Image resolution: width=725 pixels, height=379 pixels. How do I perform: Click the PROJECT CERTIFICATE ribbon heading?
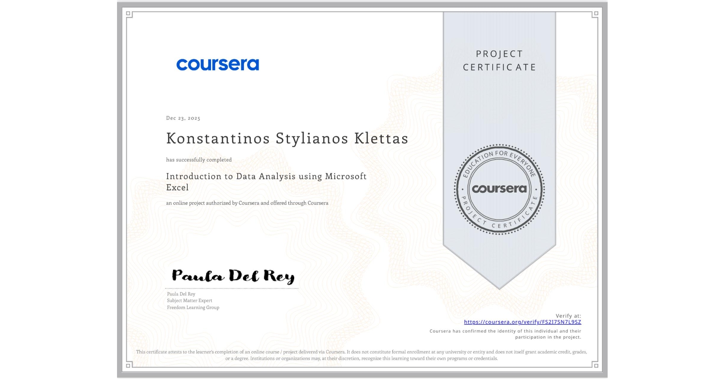pos(499,60)
